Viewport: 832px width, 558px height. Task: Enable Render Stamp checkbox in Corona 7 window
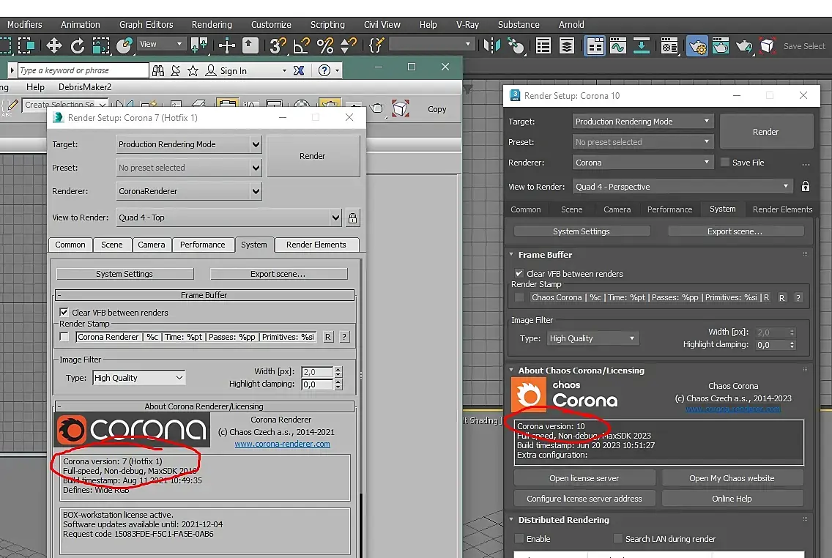[64, 337]
